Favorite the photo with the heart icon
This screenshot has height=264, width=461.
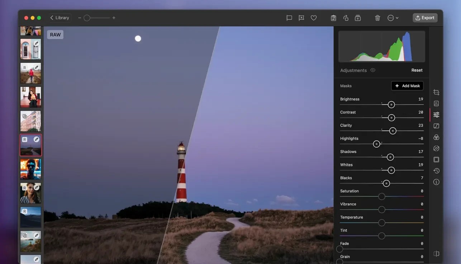click(314, 18)
